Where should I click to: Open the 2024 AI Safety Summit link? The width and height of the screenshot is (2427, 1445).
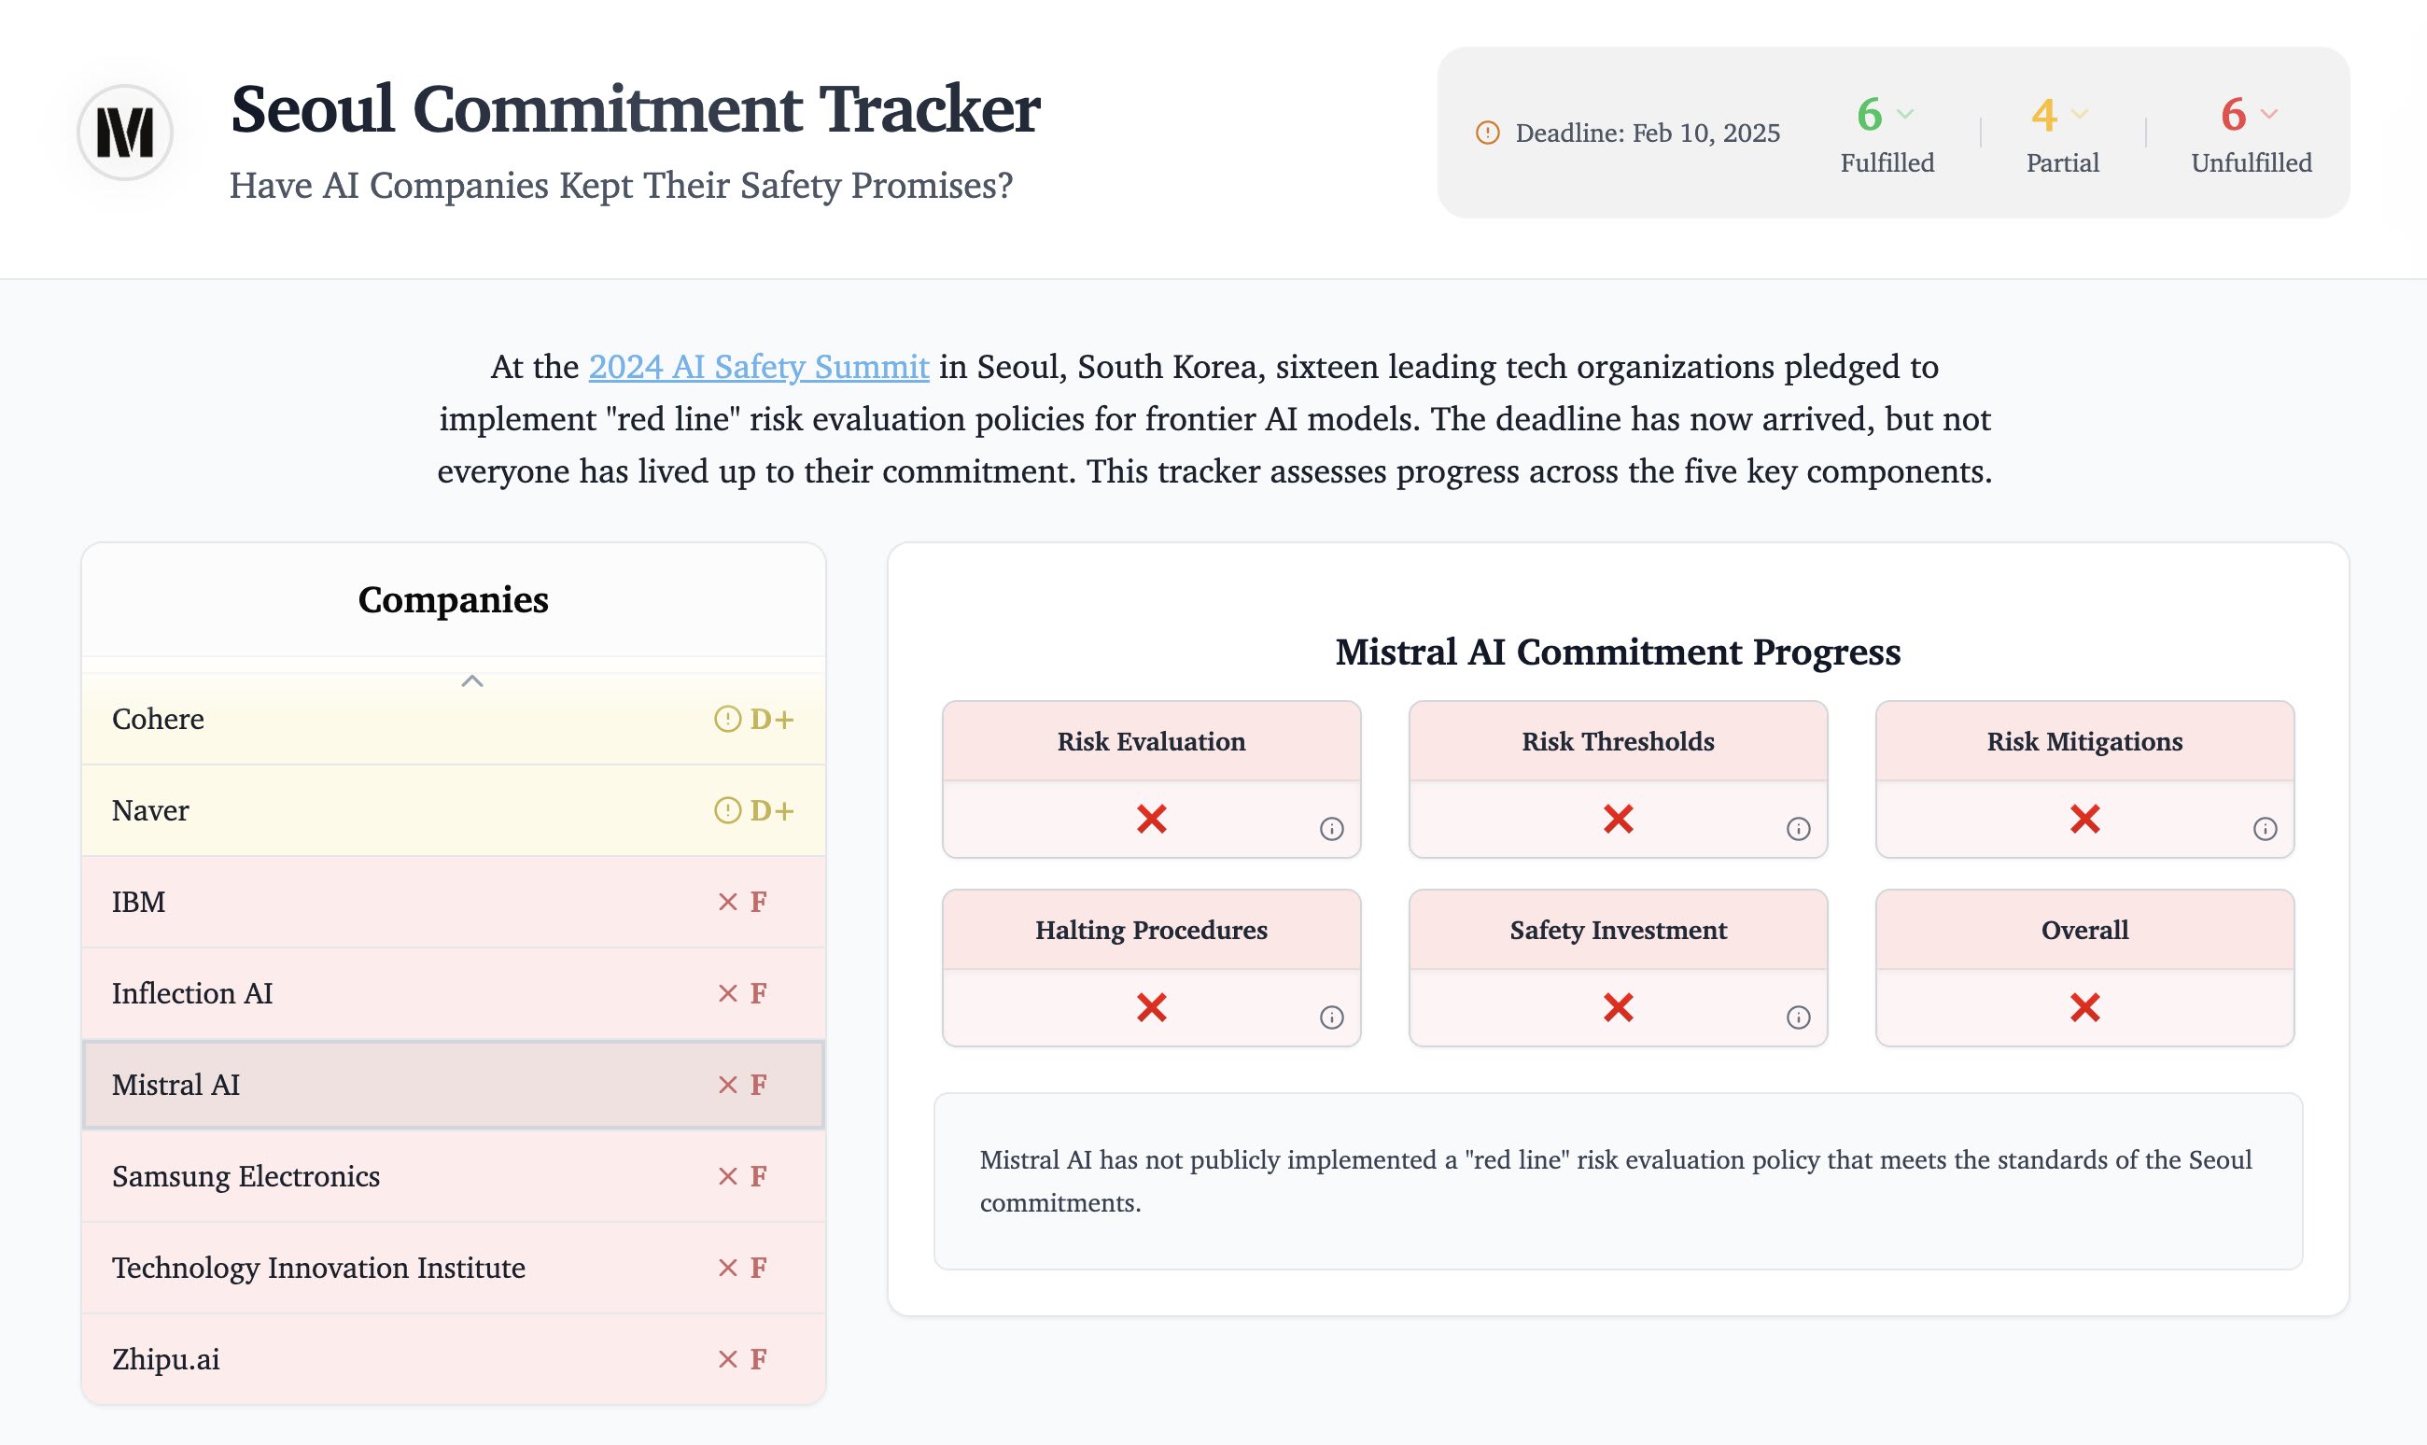758,367
